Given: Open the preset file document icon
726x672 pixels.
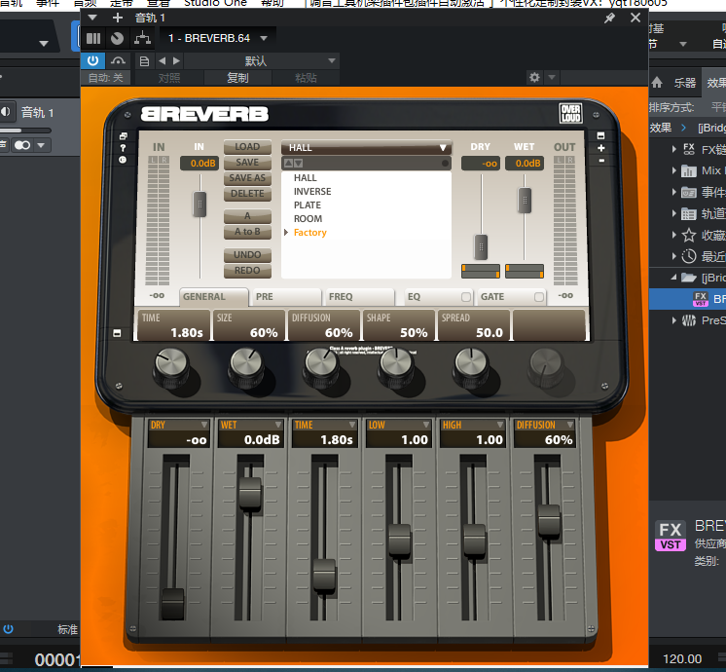Looking at the screenshot, I should click(144, 61).
